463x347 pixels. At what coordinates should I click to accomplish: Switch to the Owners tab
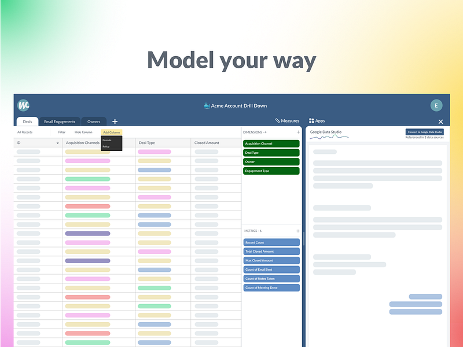(94, 121)
